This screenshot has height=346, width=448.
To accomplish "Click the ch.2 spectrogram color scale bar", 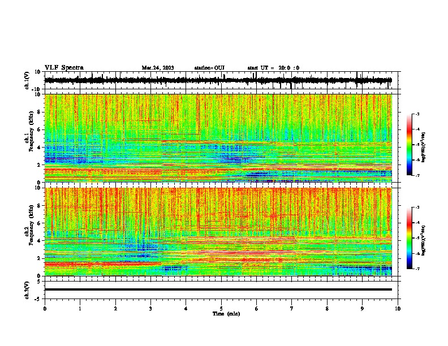I will [409, 238].
